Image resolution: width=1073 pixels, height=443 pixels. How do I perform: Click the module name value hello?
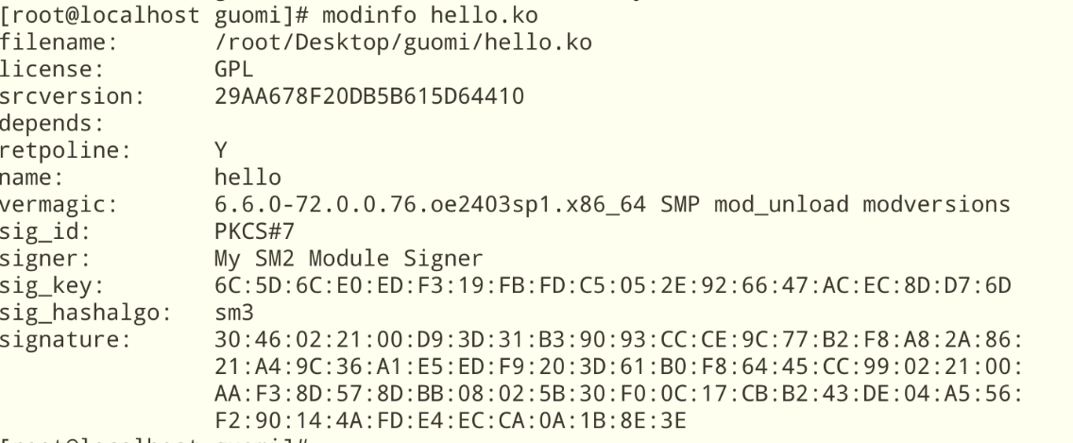coord(243,175)
